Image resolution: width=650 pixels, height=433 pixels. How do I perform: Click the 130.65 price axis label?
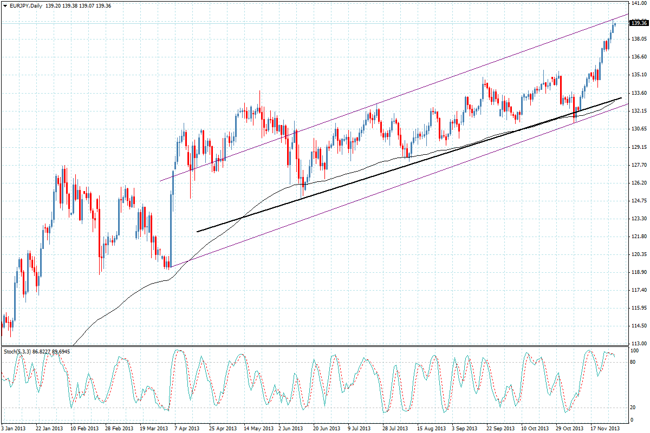(x=639, y=129)
